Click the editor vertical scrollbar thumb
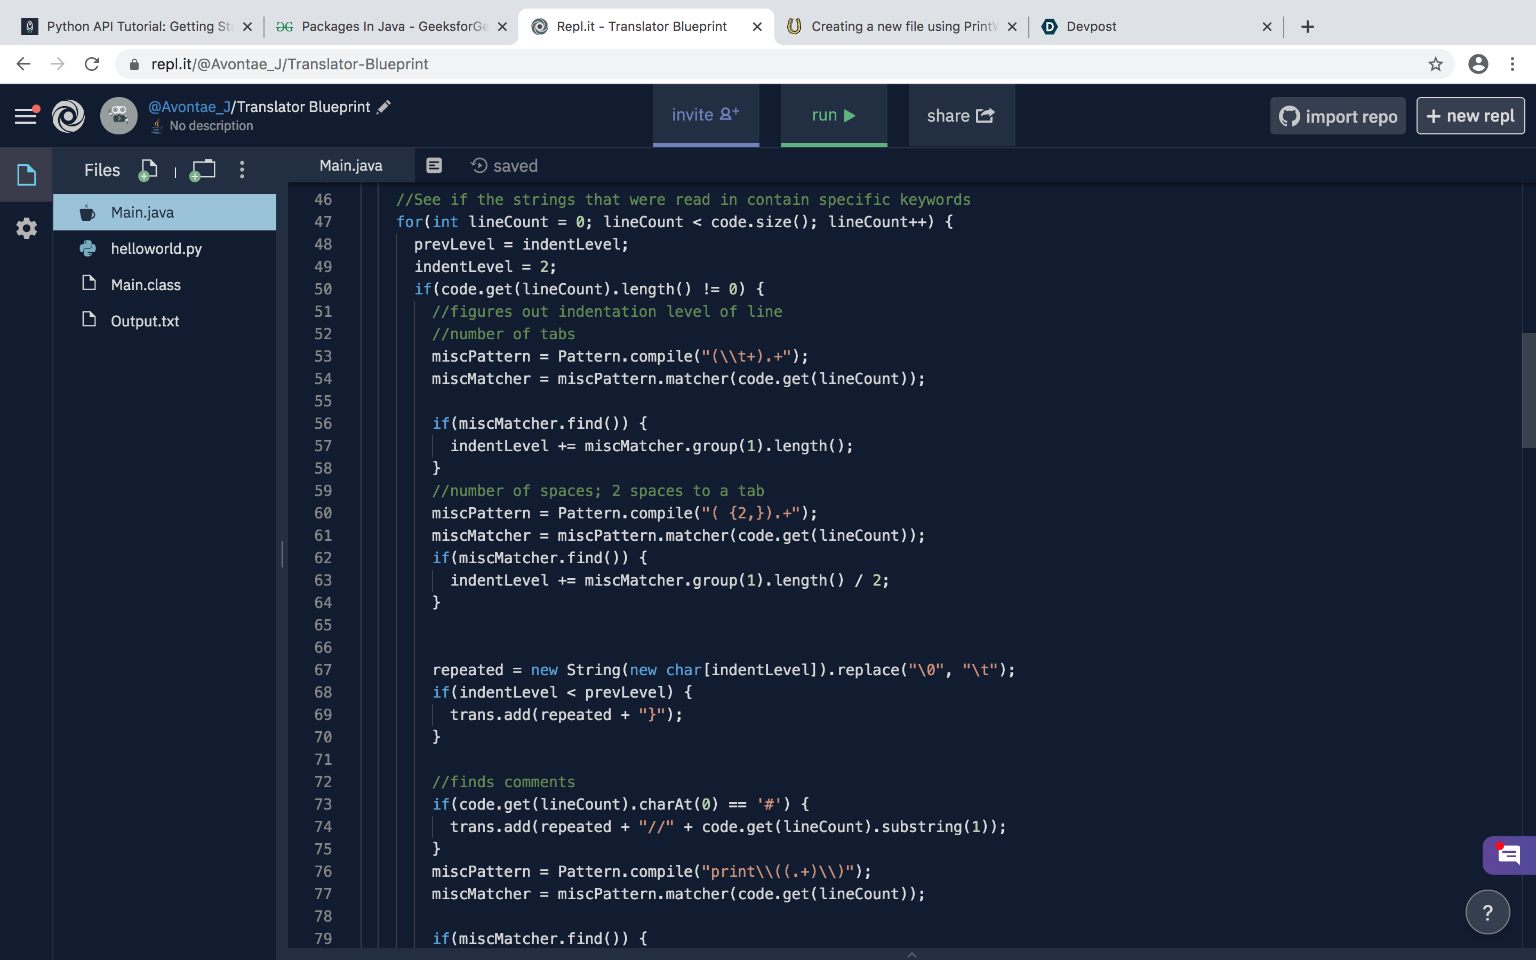This screenshot has width=1536, height=960. tap(1528, 390)
